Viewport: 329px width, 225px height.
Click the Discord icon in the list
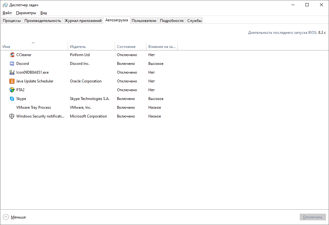click(x=12, y=64)
